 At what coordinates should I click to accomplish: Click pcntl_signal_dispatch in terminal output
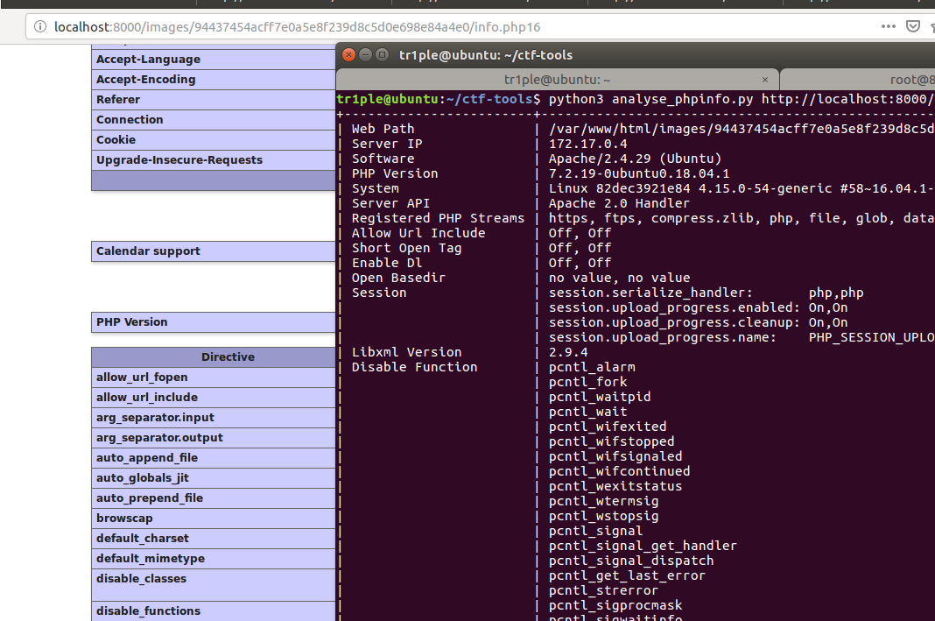pos(631,561)
